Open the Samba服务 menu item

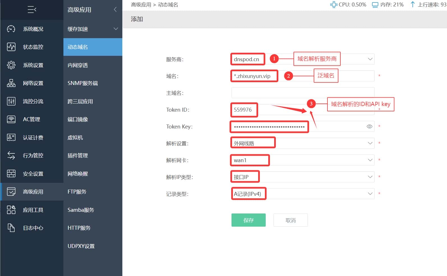coord(81,210)
